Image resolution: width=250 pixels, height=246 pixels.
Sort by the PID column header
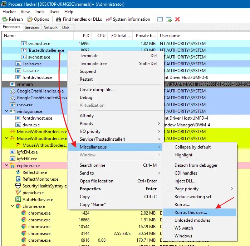click(x=82, y=36)
